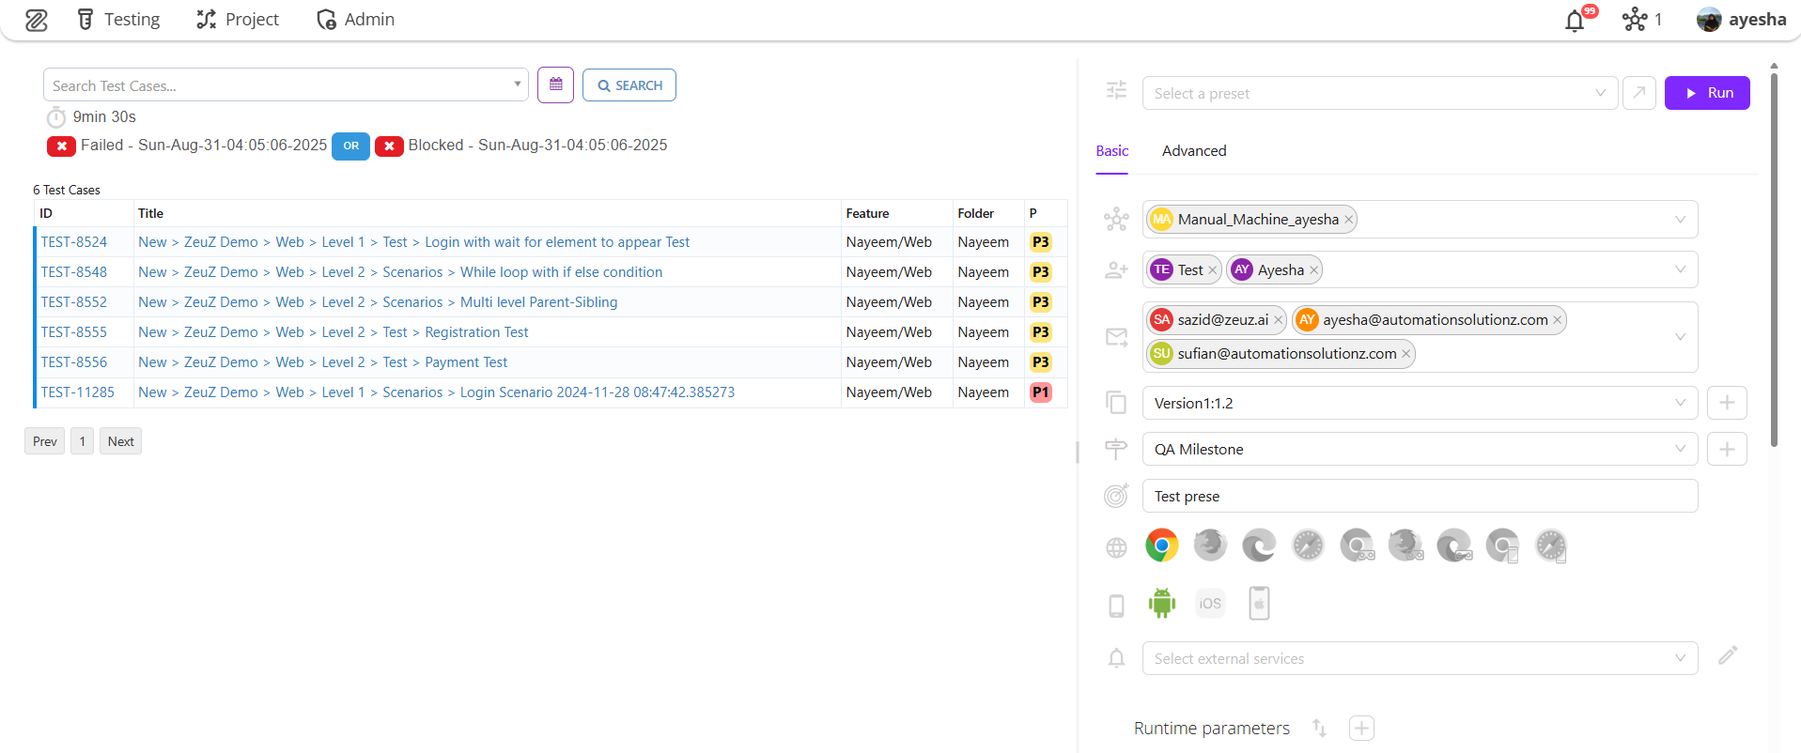Remove the Failed status filter
The width and height of the screenshot is (1801, 753).
(x=61, y=146)
